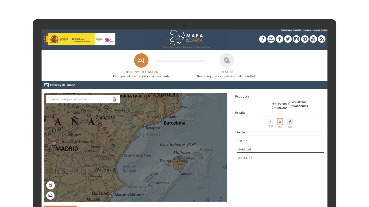Select the 1:50.000 product radio button
Image resolution: width=369 pixels, height=207 pixels.
(x=273, y=108)
